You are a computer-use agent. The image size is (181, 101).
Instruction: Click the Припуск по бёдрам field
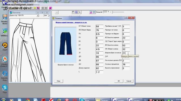coord(126,34)
